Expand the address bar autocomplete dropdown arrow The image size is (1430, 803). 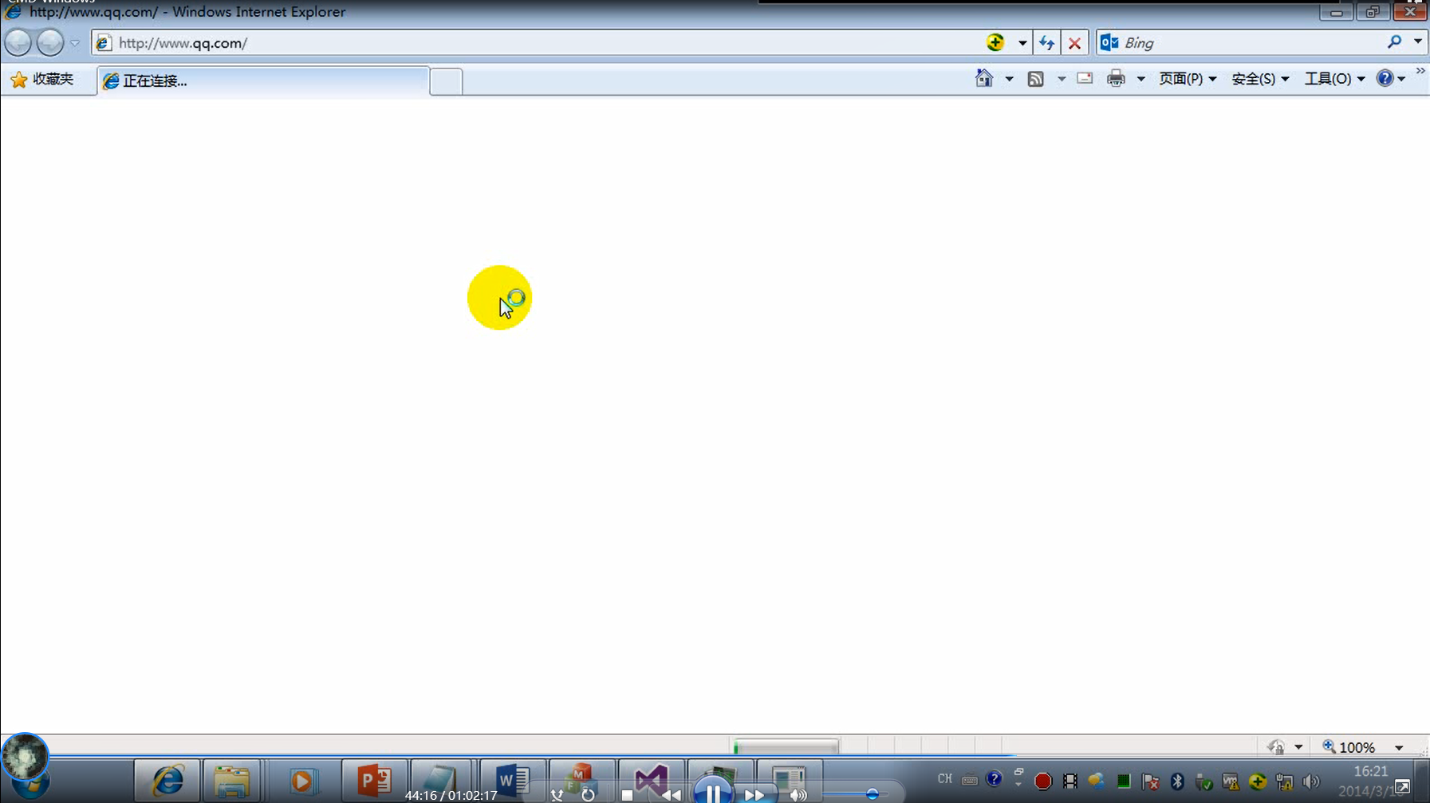pyautogui.click(x=1022, y=43)
